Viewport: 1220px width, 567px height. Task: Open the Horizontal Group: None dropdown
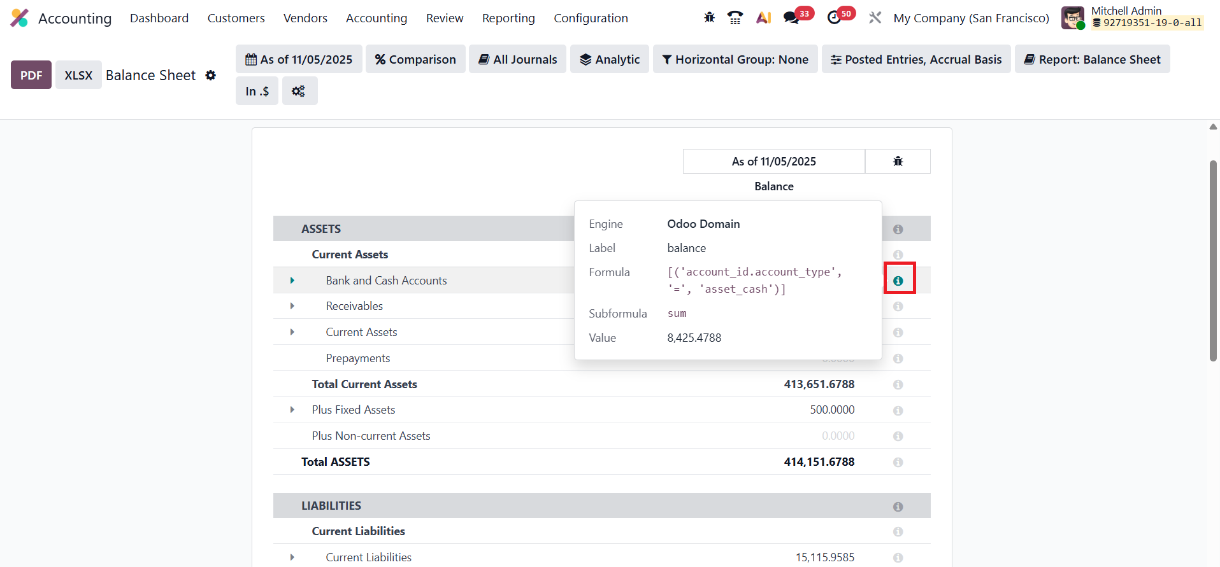735,59
